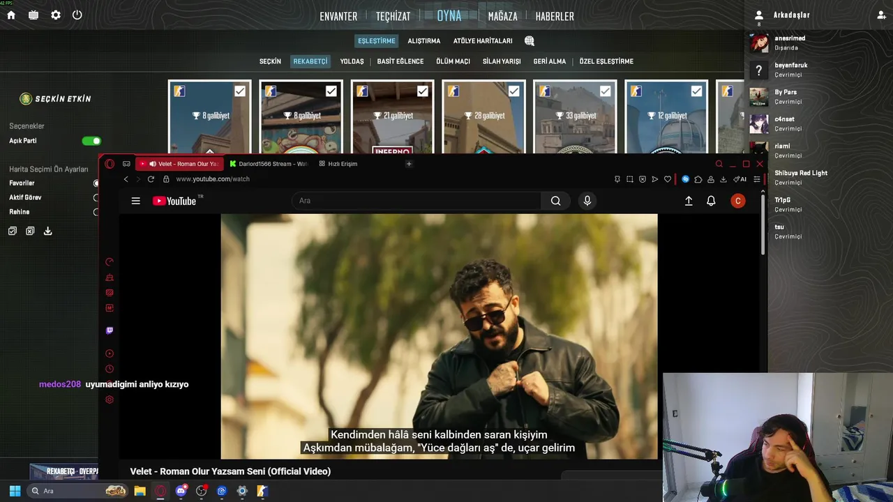Open File Explorer from taskbar
Screen dimensions: 893x502
click(140, 491)
